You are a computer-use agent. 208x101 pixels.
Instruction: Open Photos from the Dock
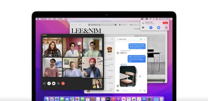78,99
